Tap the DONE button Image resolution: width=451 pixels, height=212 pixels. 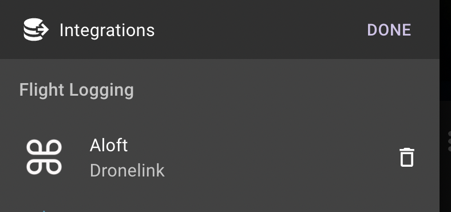pyautogui.click(x=389, y=30)
